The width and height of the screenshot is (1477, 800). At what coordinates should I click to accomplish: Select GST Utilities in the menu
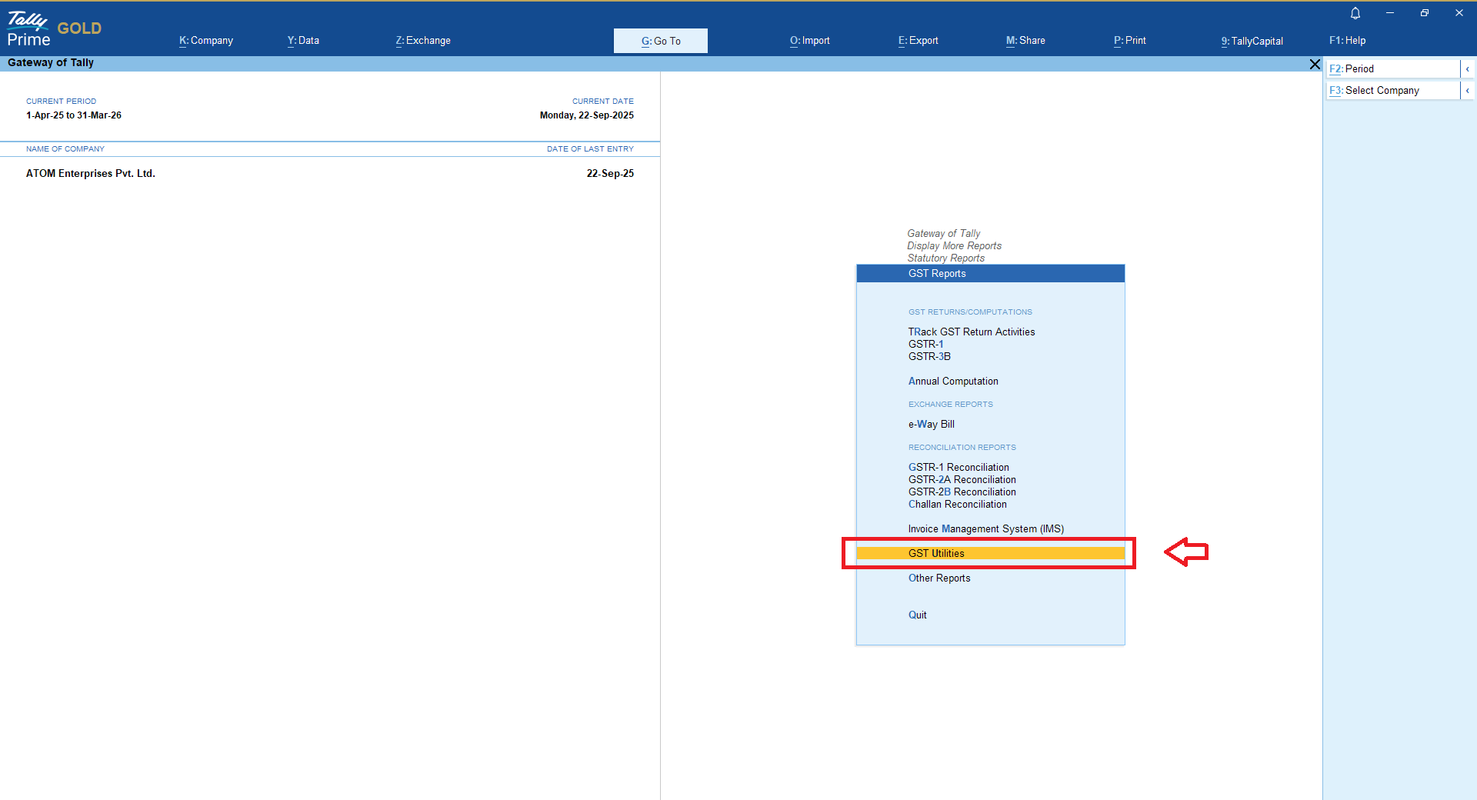[x=936, y=554]
